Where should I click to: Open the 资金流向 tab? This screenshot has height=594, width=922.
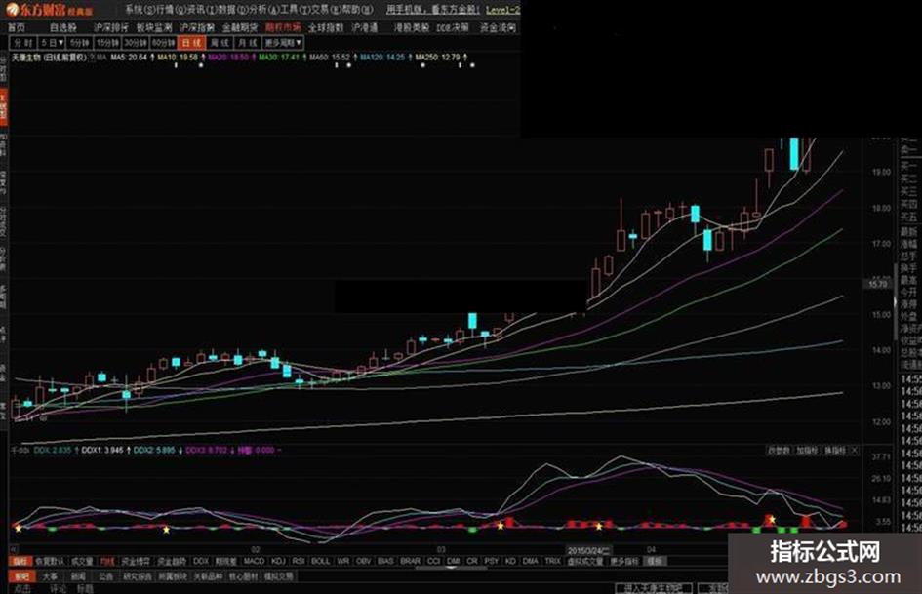click(x=498, y=27)
